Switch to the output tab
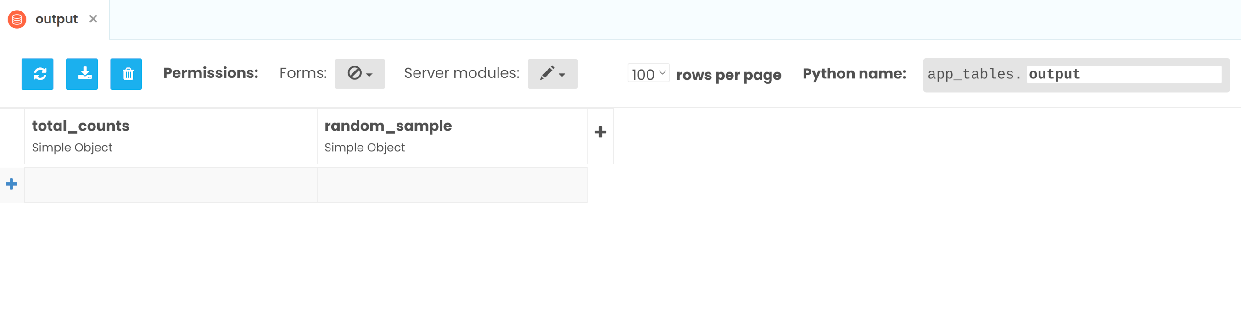The width and height of the screenshot is (1241, 317). [x=56, y=19]
